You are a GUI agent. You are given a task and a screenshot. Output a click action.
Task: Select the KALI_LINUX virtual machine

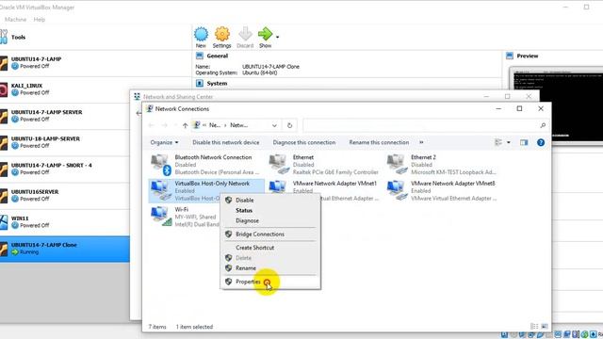point(65,89)
